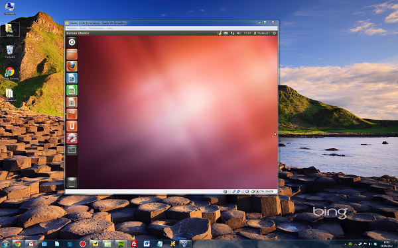Launch Ubuntu One from the launcher
The height and width of the screenshot is (248, 398).
tap(72, 126)
